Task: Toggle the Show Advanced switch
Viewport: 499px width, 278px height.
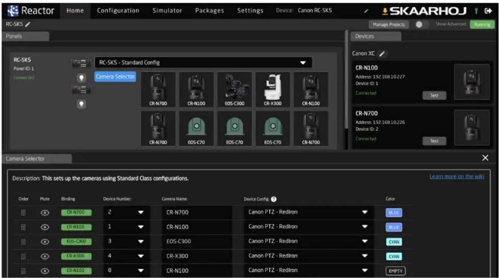Action: (x=421, y=24)
